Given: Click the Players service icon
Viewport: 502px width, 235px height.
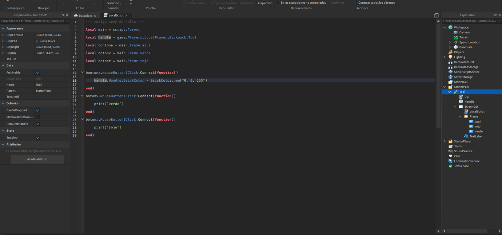Looking at the screenshot, I should (x=450, y=52).
